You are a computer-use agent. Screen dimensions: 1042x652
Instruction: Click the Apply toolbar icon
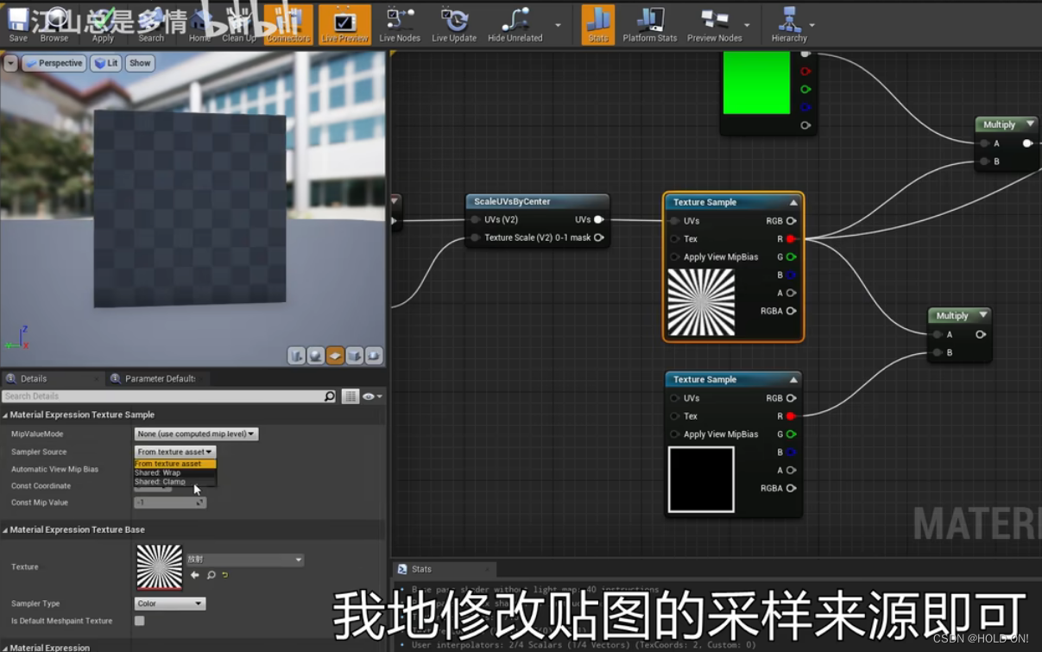[103, 24]
